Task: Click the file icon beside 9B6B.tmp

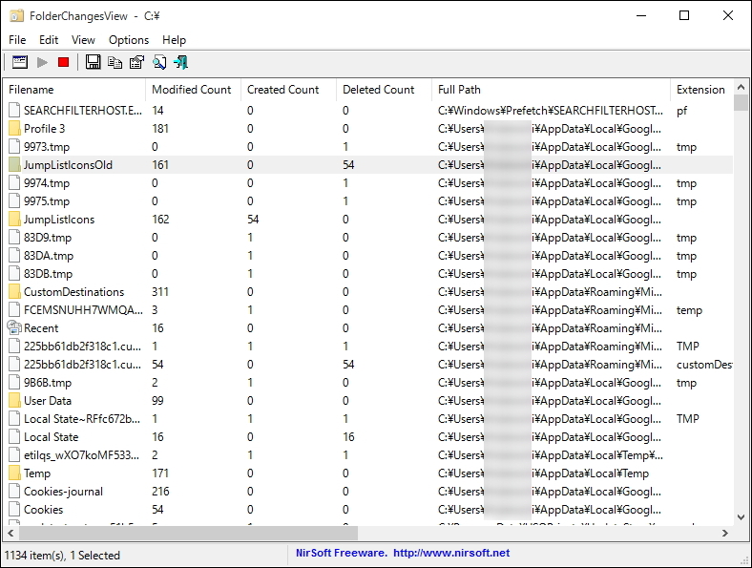Action: click(x=15, y=383)
